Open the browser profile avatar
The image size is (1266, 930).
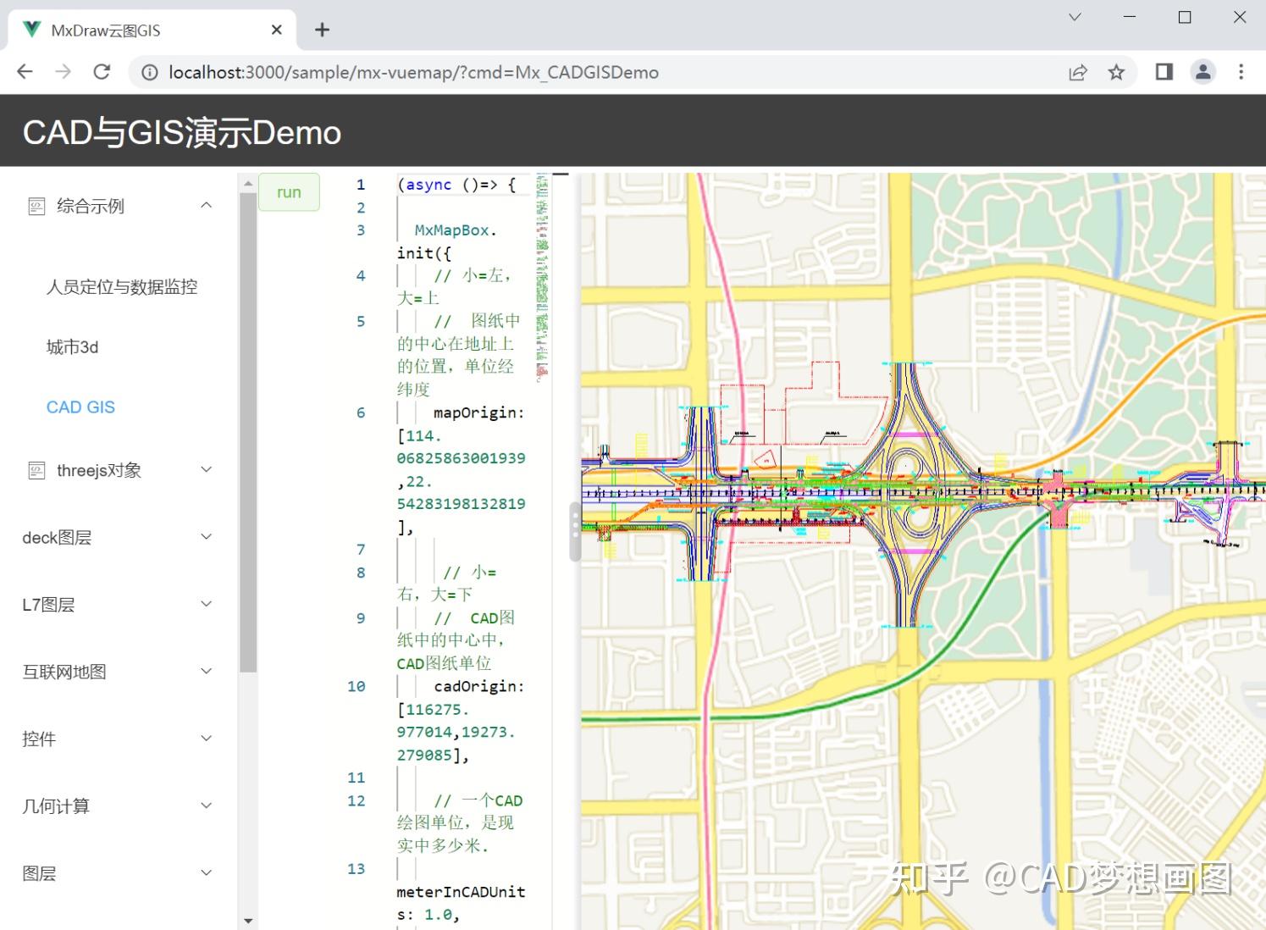point(1203,72)
